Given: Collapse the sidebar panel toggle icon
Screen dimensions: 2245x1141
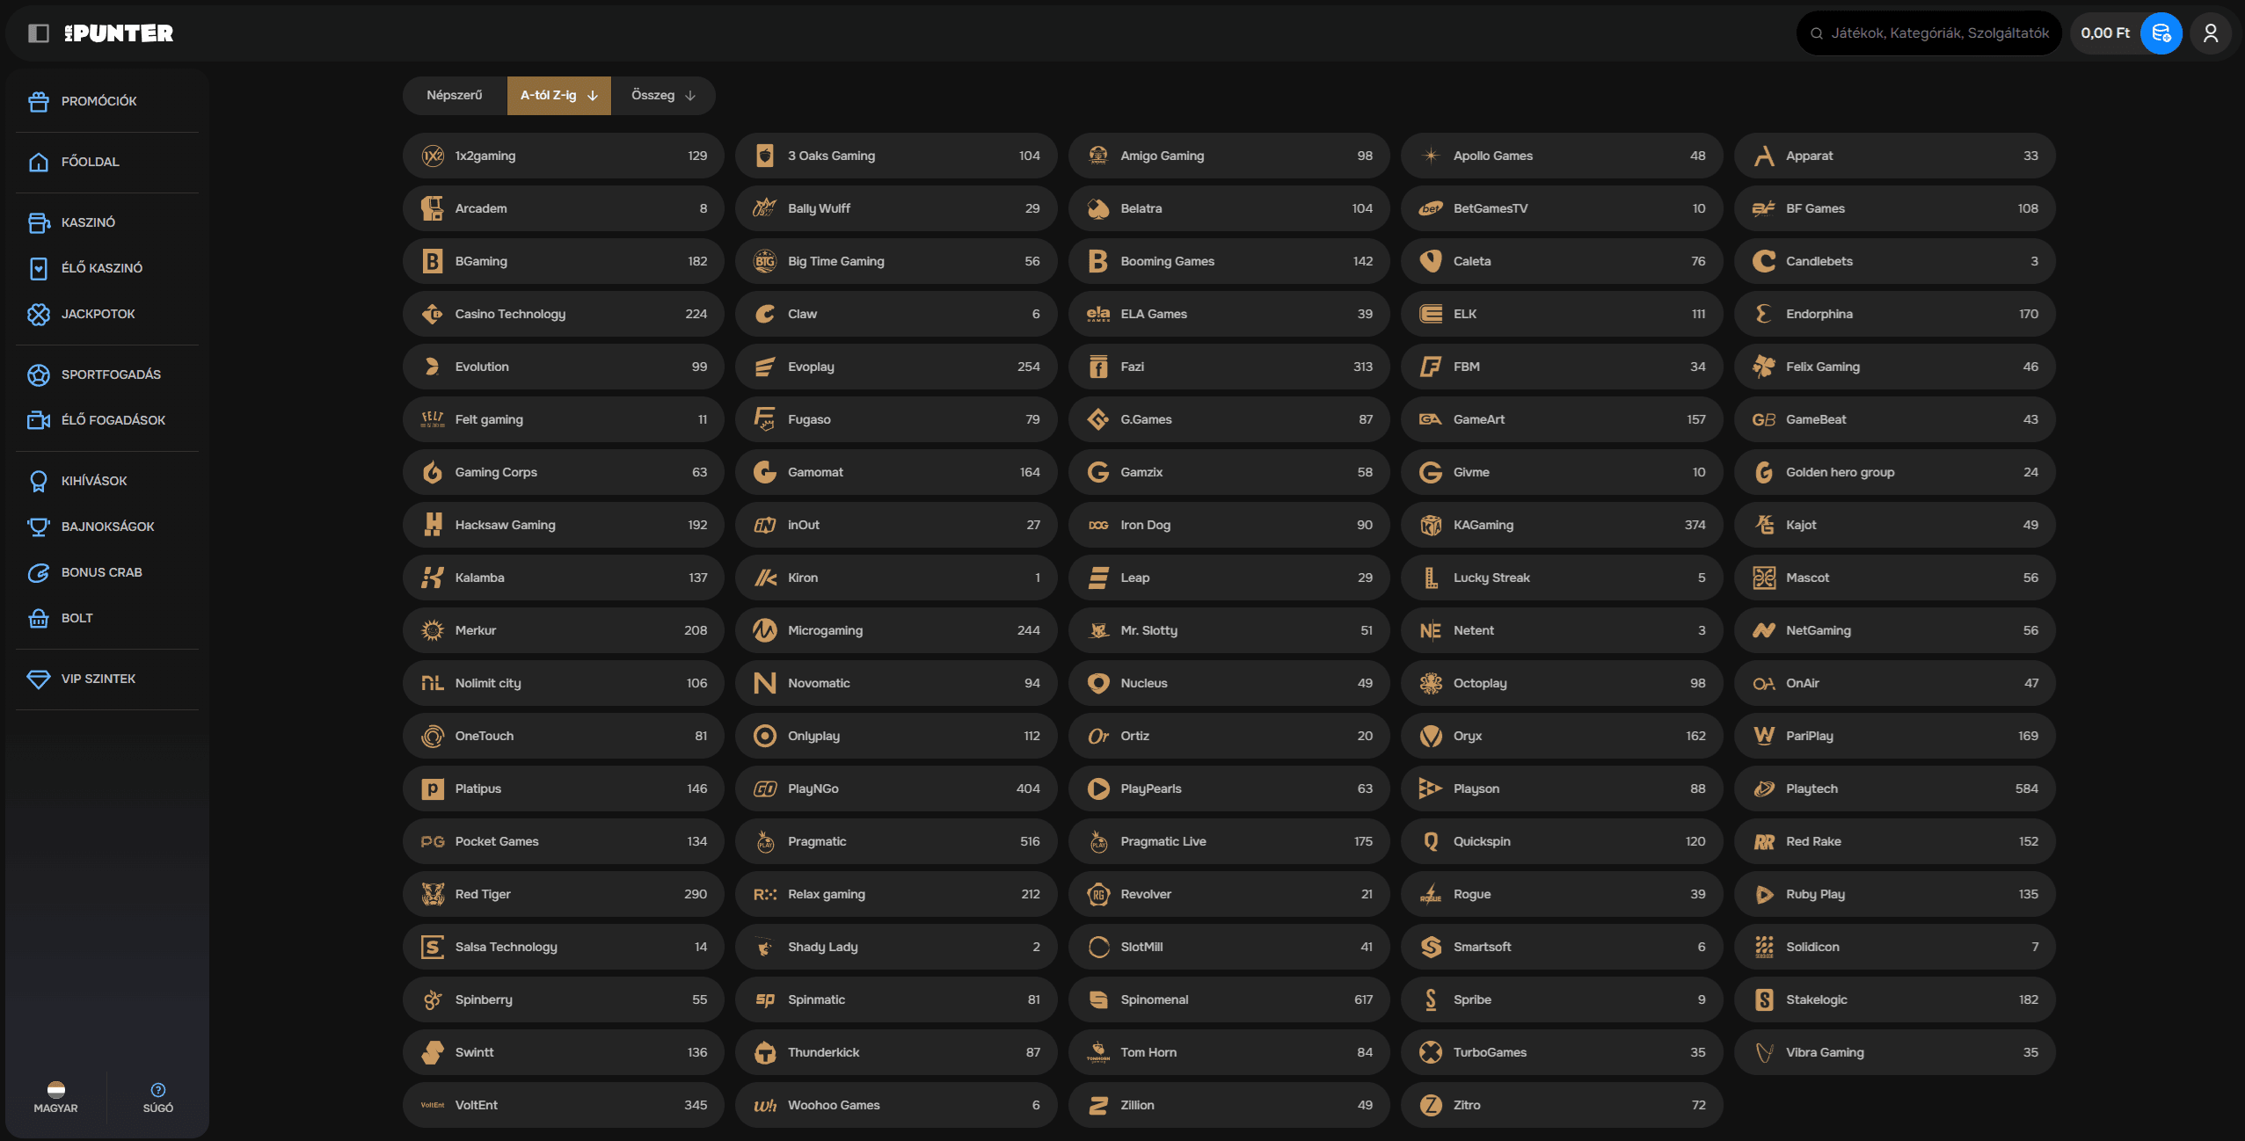Looking at the screenshot, I should 39,33.
